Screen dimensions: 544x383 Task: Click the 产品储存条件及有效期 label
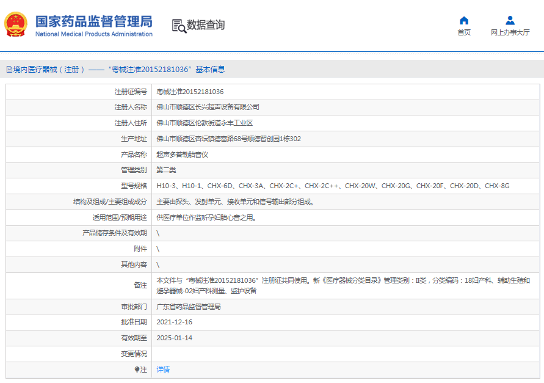[x=115, y=233]
